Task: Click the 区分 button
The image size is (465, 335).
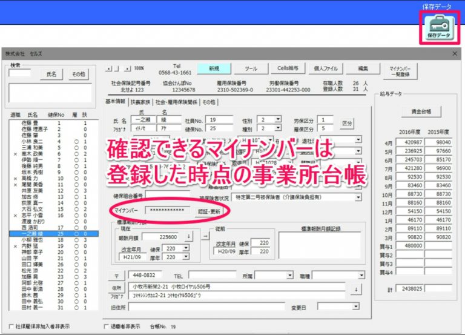Action: pyautogui.click(x=347, y=123)
